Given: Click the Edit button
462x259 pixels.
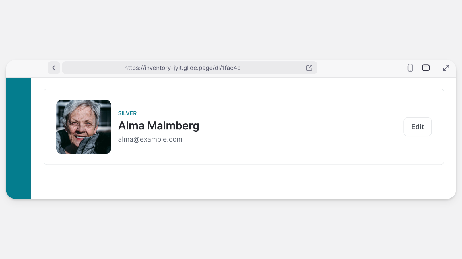Looking at the screenshot, I should 417,127.
